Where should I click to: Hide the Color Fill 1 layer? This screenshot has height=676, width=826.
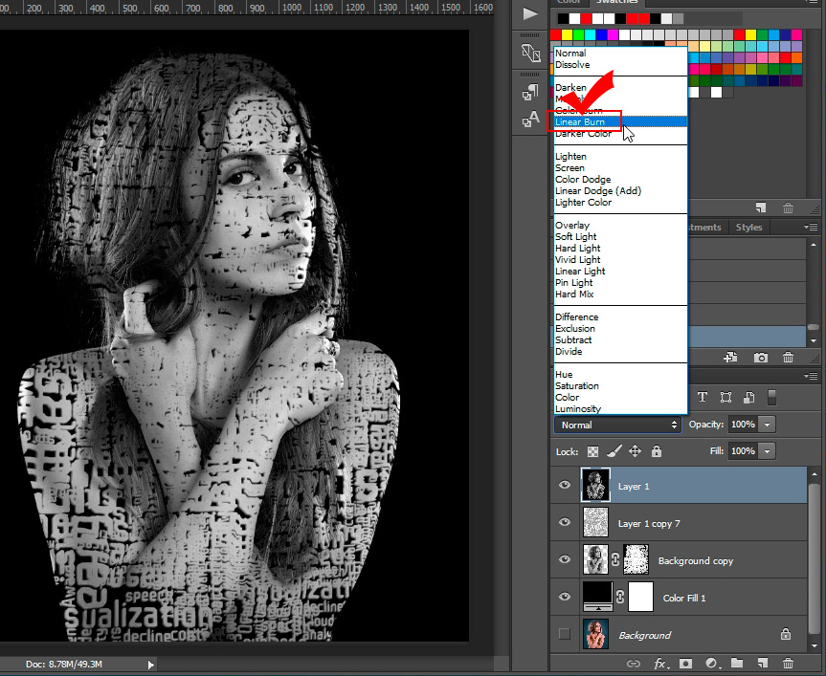(565, 597)
